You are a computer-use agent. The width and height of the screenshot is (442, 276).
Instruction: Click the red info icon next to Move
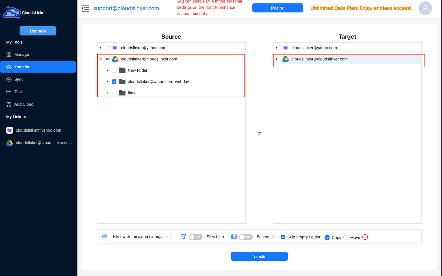(365, 237)
